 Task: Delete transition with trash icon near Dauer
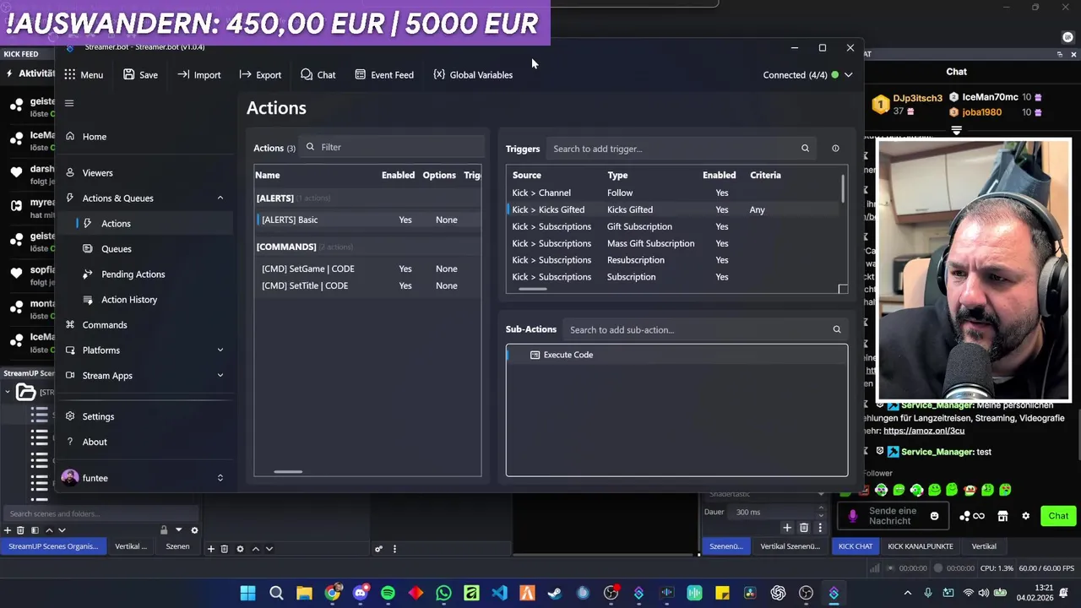(804, 528)
